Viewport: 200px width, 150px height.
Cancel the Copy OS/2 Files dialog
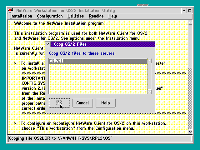point(82,103)
